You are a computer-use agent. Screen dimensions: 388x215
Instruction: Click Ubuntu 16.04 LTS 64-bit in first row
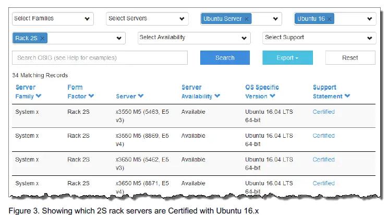[269, 116]
